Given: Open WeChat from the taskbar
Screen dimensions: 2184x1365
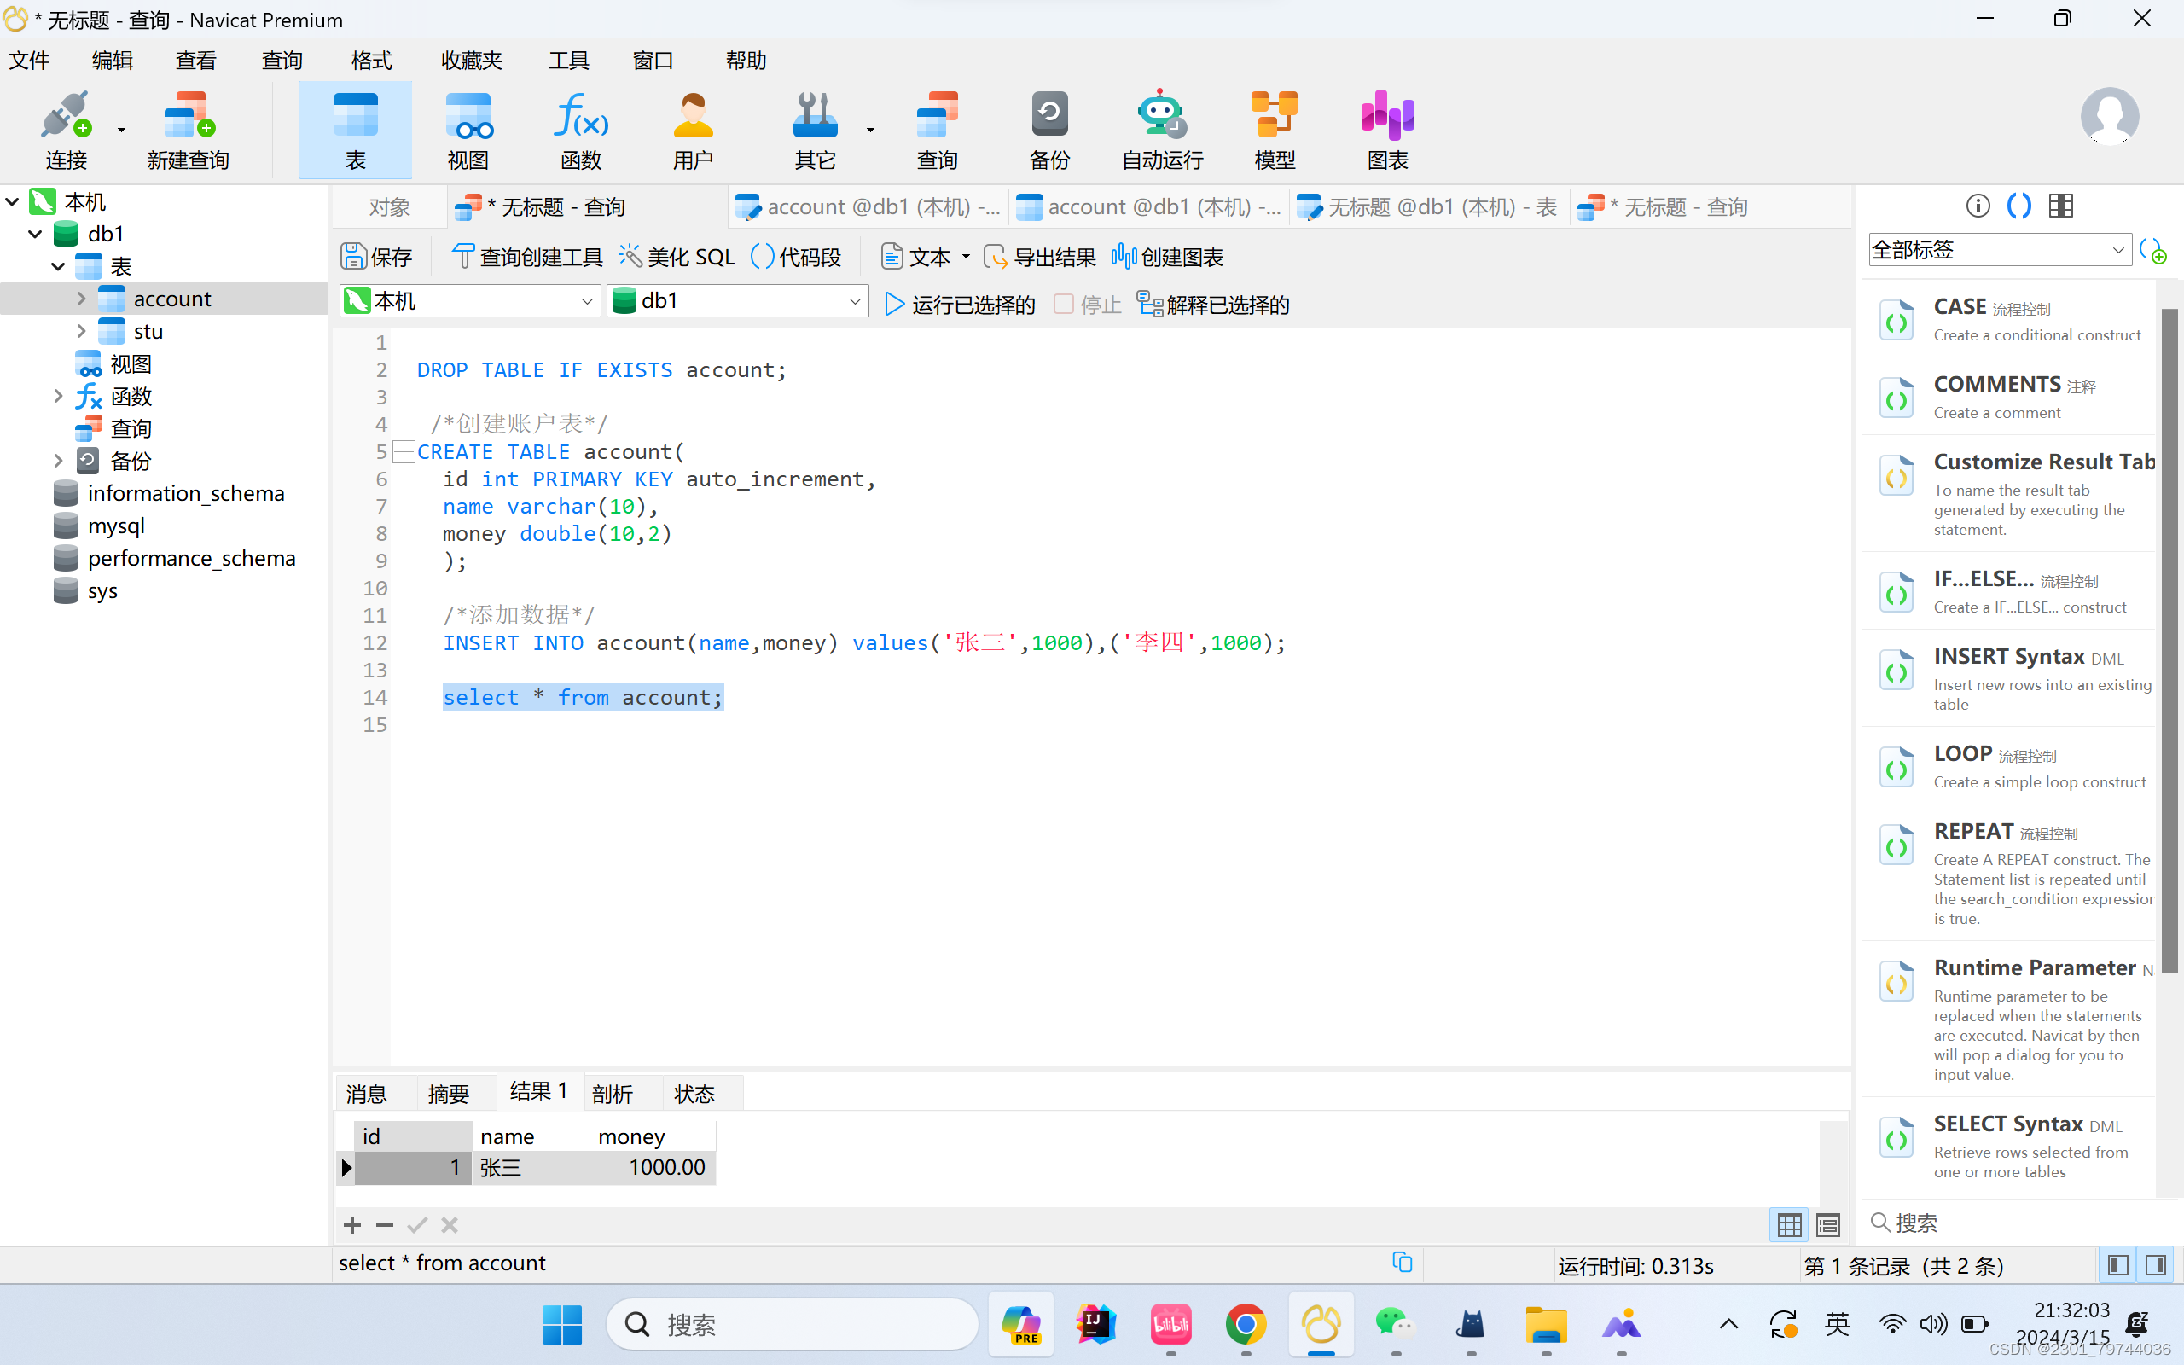Looking at the screenshot, I should [x=1395, y=1324].
